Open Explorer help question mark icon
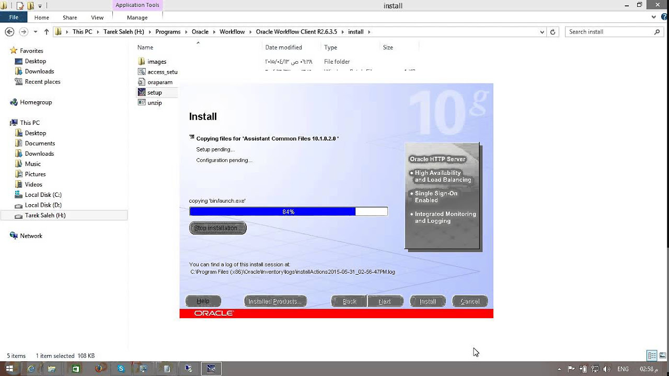 pyautogui.click(x=663, y=17)
